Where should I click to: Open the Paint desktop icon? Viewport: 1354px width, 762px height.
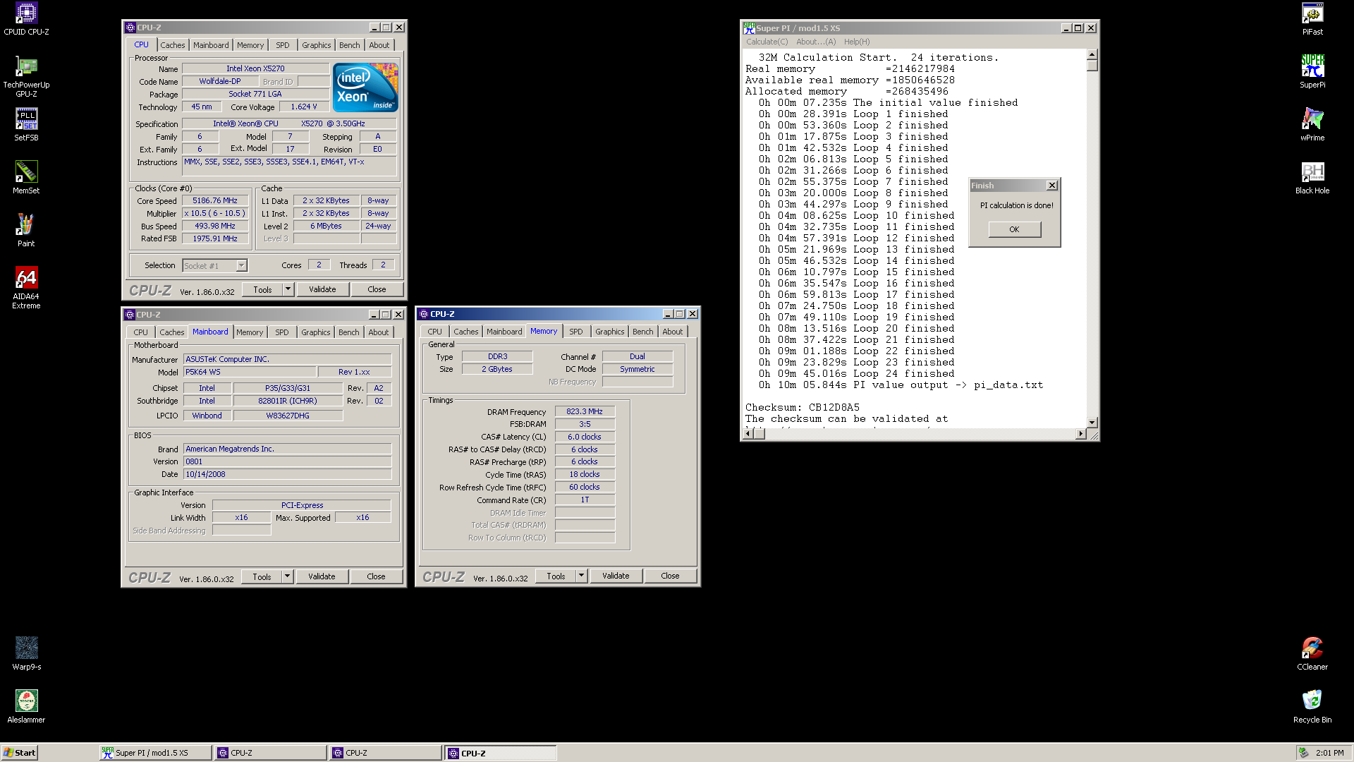[26, 231]
